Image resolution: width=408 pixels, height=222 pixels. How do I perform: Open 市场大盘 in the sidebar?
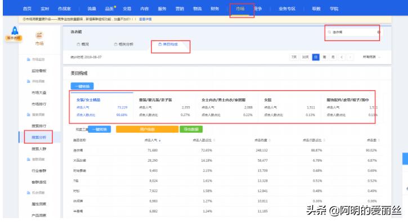(x=39, y=93)
